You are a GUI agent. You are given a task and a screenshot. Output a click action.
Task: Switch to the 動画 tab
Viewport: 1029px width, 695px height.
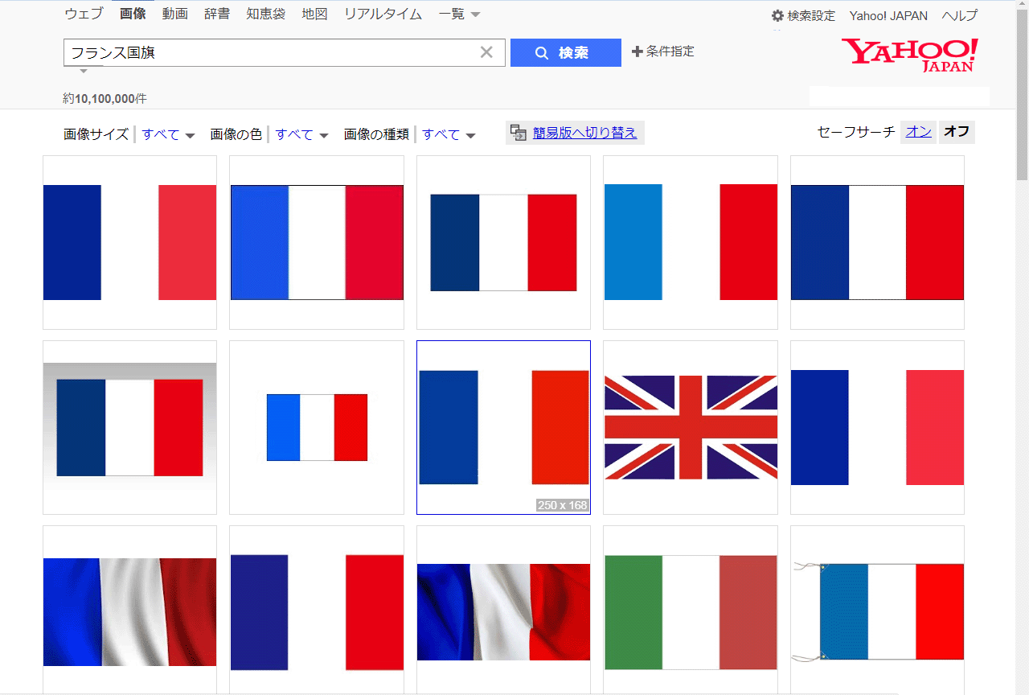point(175,14)
